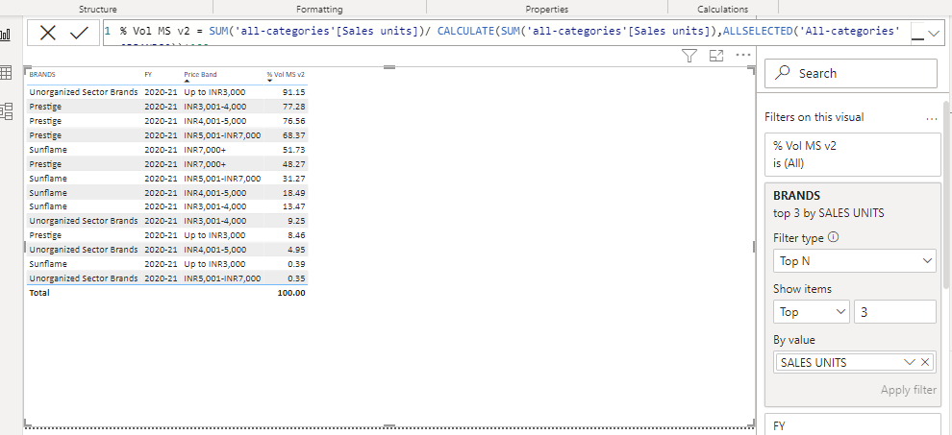Click the Total row label
Screen dimensions: 952x435
[38, 293]
